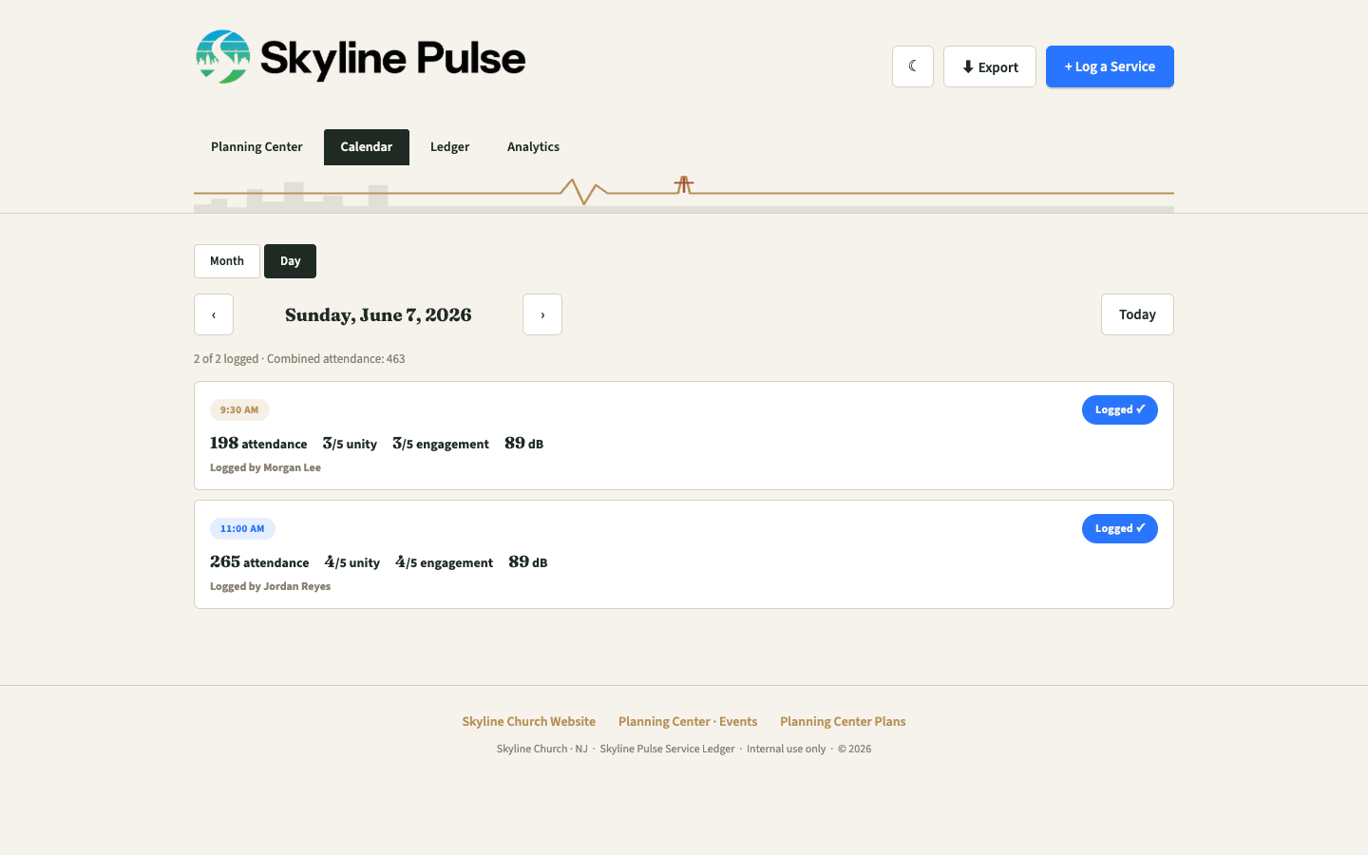Switch to the Ledger tab

tap(449, 147)
